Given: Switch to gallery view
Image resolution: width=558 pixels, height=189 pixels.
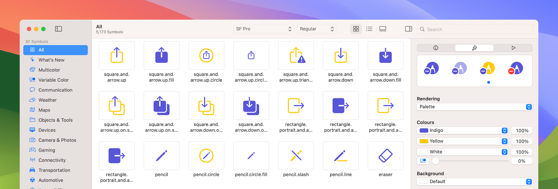Looking at the screenshot, I should tap(383, 29).
